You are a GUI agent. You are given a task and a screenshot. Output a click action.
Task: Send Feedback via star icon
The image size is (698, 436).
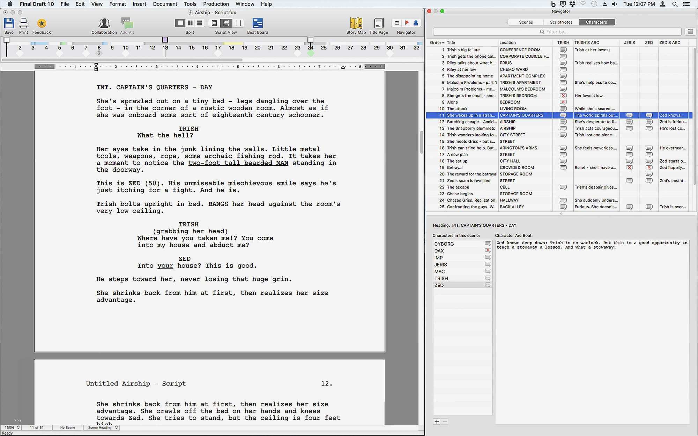point(42,24)
